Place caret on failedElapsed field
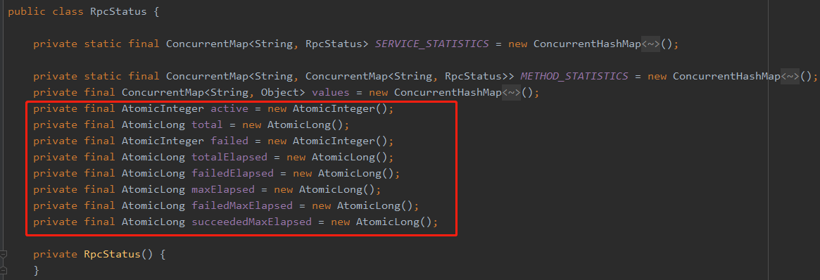This screenshot has height=280, width=820. tap(232, 174)
